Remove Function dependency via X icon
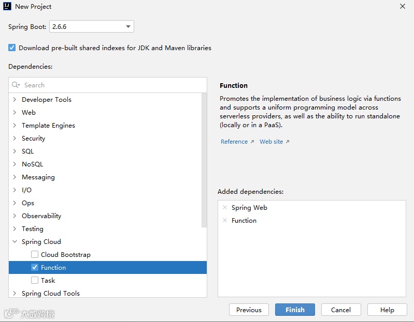 pos(225,220)
